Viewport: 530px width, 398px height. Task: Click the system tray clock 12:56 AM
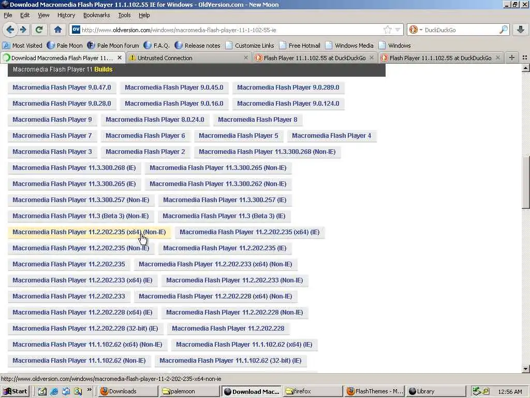click(510, 392)
